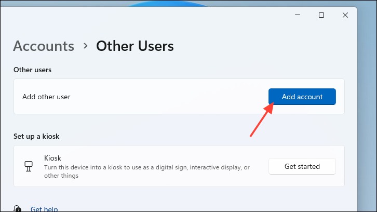Click the Other Users page title
Image resolution: width=377 pixels, height=212 pixels.
tap(135, 46)
